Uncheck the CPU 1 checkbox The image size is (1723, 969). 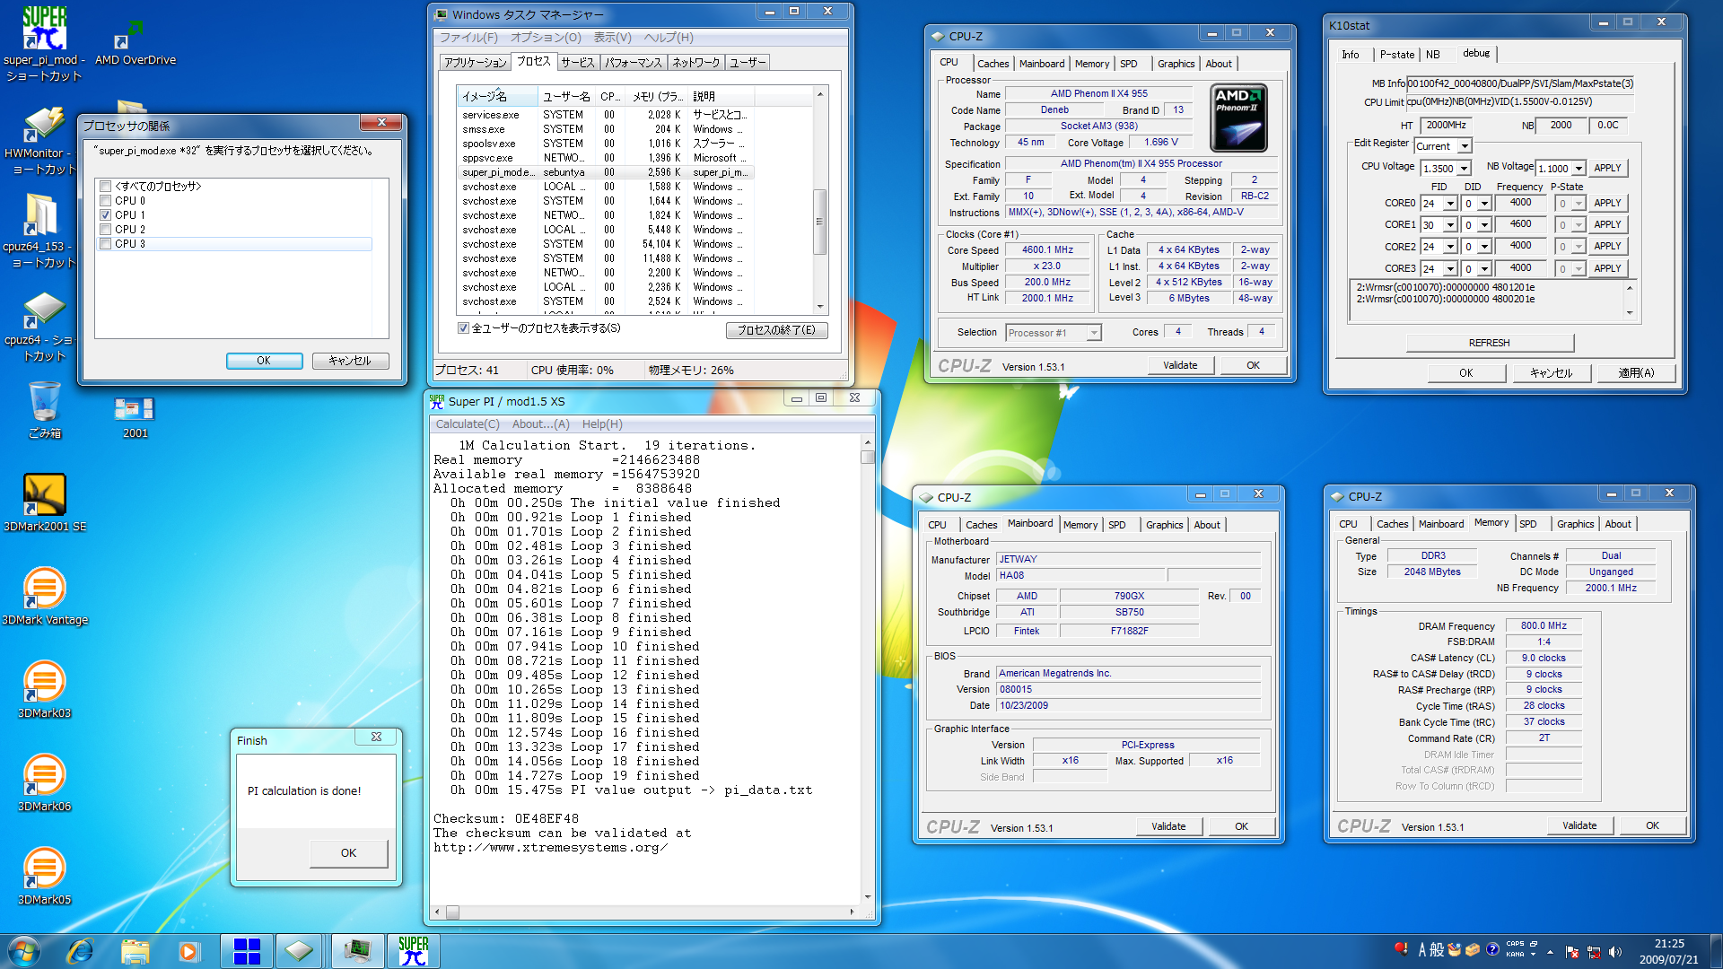106,215
